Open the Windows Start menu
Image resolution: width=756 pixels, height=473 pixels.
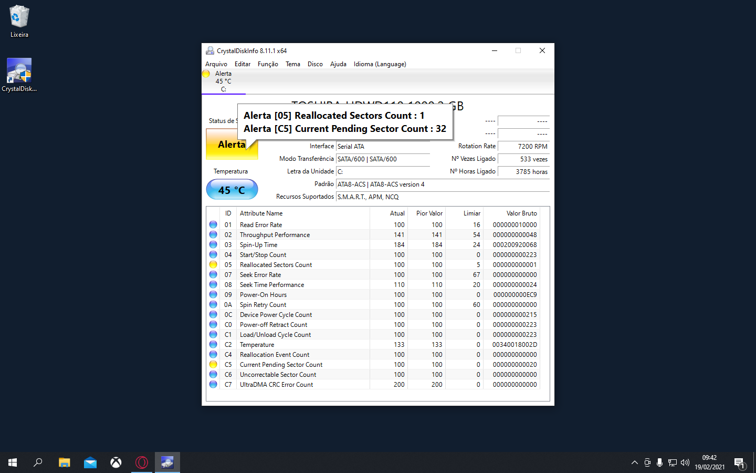(x=13, y=462)
